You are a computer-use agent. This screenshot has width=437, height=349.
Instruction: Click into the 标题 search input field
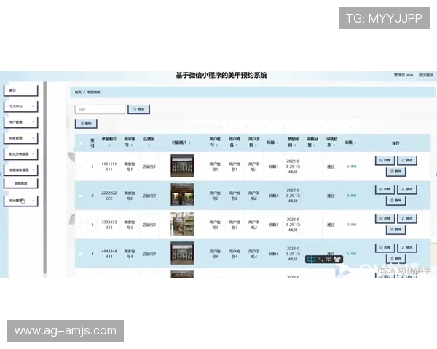[100, 109]
